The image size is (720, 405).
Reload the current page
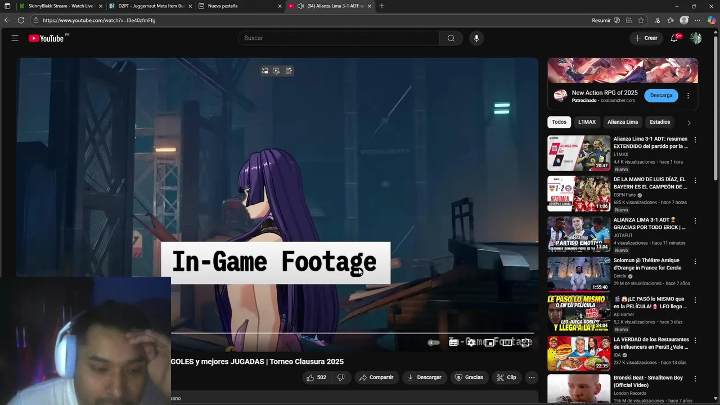click(21, 20)
